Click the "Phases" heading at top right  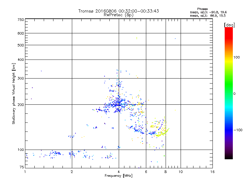pos(202,9)
